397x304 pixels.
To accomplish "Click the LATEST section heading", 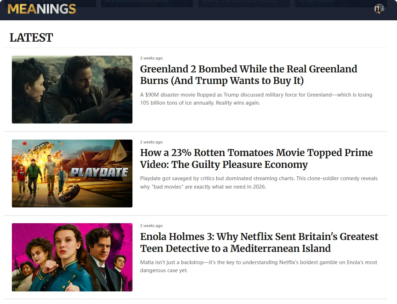I will point(31,37).
